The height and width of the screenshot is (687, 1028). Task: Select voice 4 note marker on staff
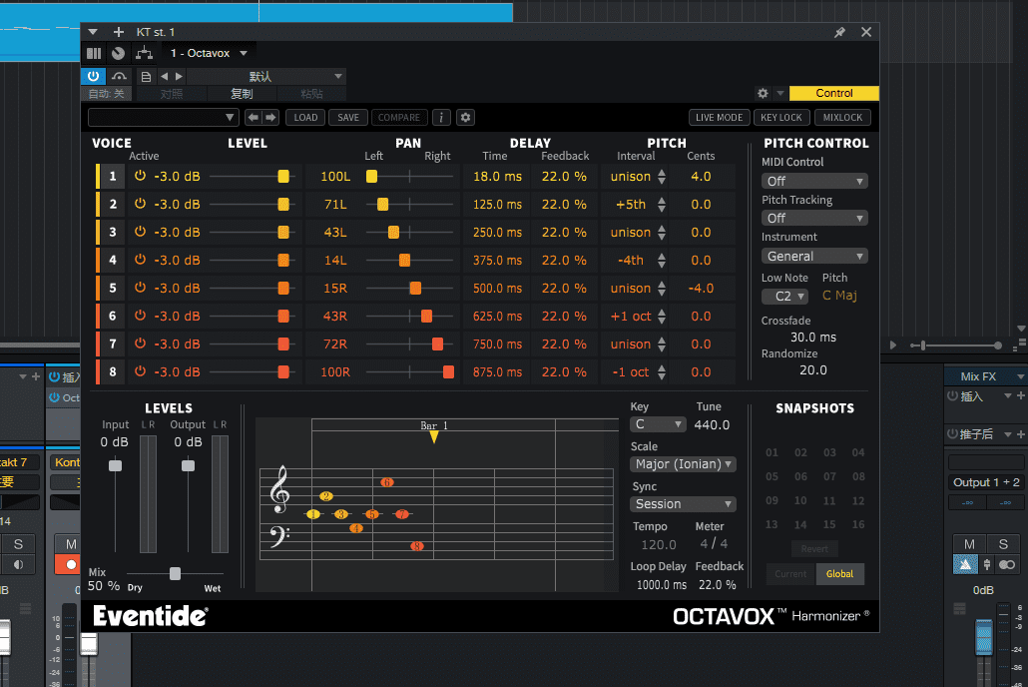(356, 528)
